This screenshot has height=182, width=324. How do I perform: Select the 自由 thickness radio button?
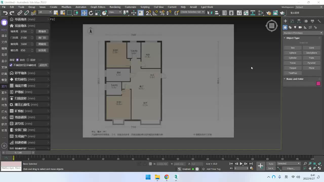point(17,60)
